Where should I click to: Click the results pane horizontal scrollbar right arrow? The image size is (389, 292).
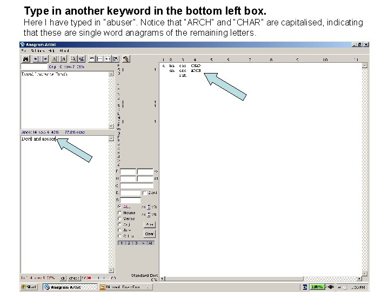[x=359, y=278]
